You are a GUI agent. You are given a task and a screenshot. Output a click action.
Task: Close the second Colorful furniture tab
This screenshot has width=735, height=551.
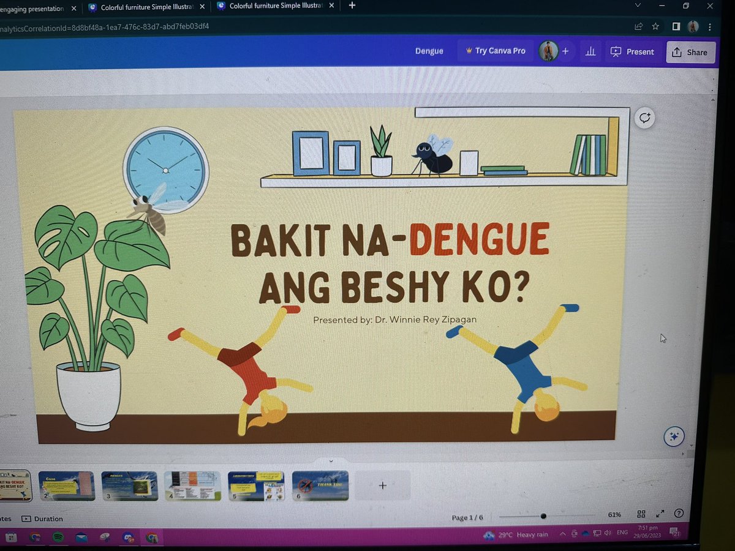coord(202,7)
